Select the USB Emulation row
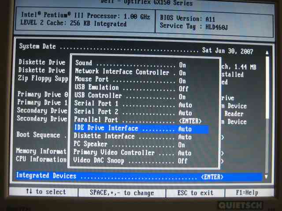282x211 pixels. pyautogui.click(x=132, y=88)
